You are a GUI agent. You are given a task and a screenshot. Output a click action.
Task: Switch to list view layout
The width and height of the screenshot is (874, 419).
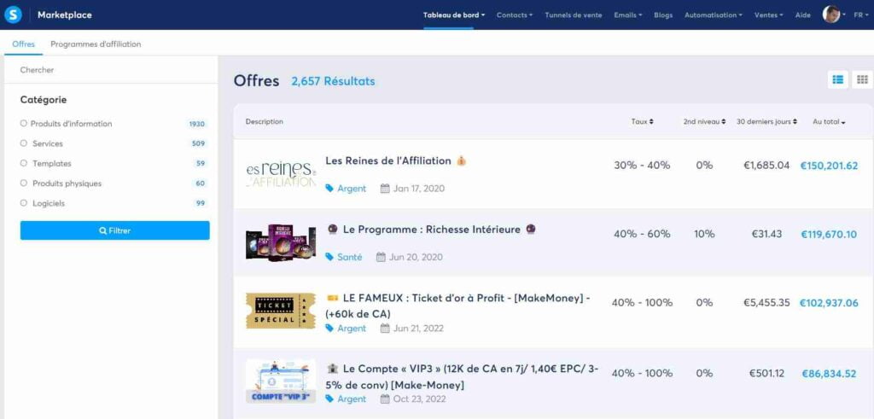[838, 79]
